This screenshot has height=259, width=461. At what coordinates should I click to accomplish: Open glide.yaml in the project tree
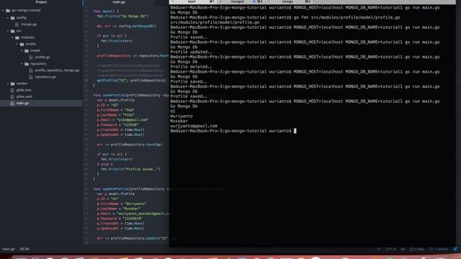tap(24, 96)
